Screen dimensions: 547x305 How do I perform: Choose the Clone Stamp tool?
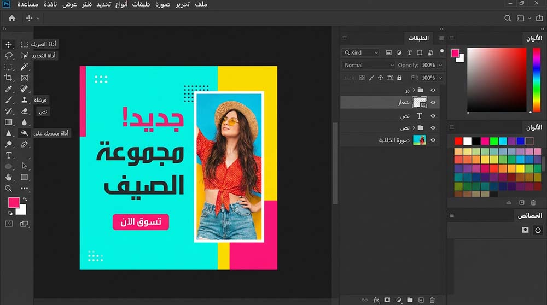coord(24,100)
